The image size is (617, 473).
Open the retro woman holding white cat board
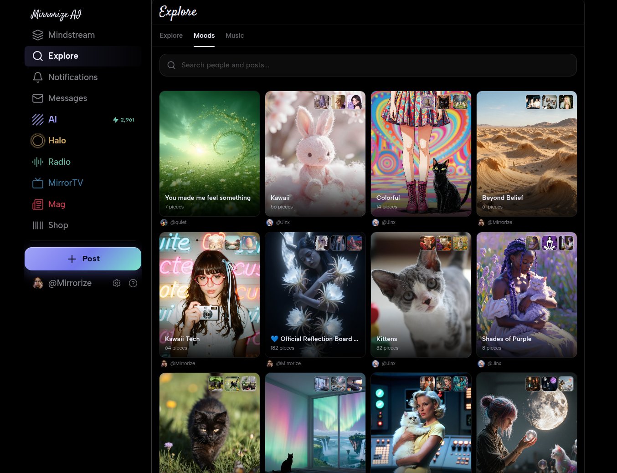pos(421,423)
